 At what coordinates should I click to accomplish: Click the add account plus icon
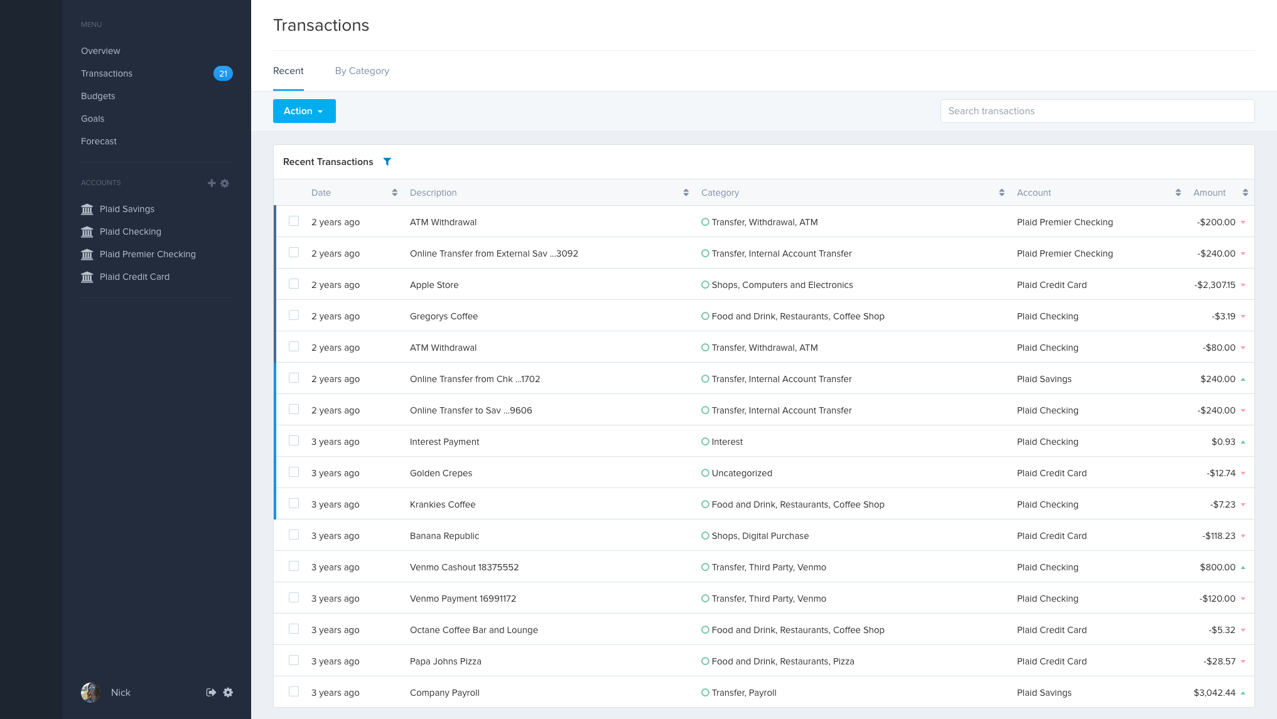pos(212,183)
